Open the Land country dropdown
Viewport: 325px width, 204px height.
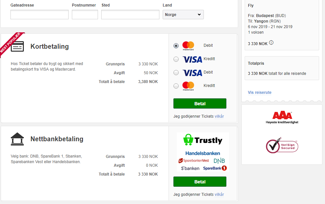[x=183, y=14]
